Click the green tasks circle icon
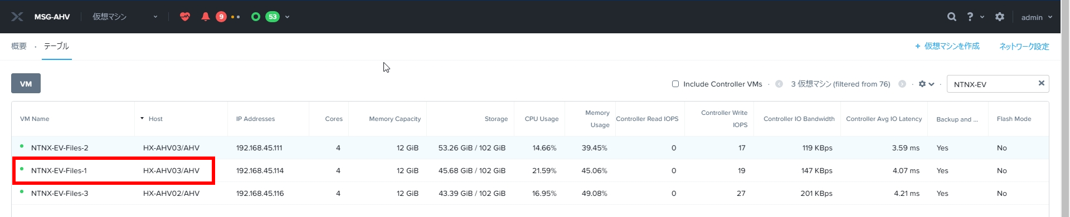 [256, 17]
